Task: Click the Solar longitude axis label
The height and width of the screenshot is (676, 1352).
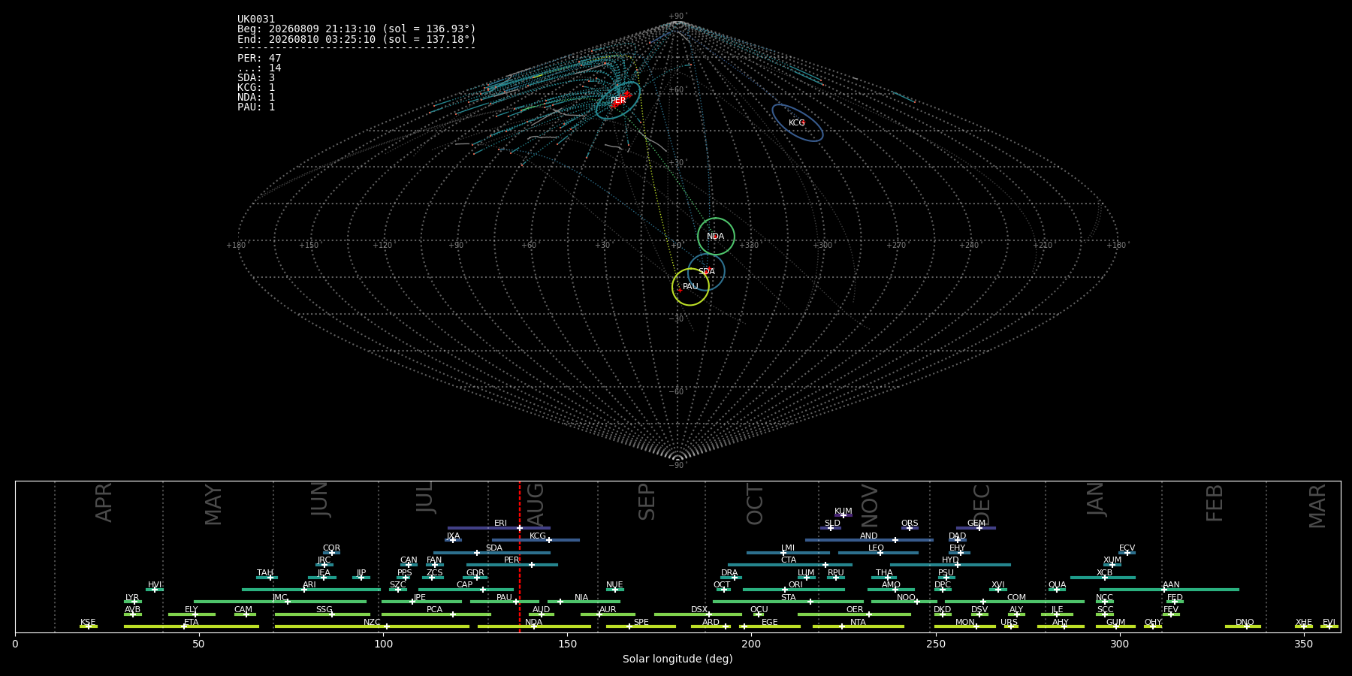Action: [x=678, y=659]
